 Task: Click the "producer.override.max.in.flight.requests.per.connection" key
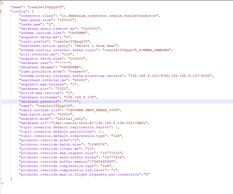click(80, 175)
